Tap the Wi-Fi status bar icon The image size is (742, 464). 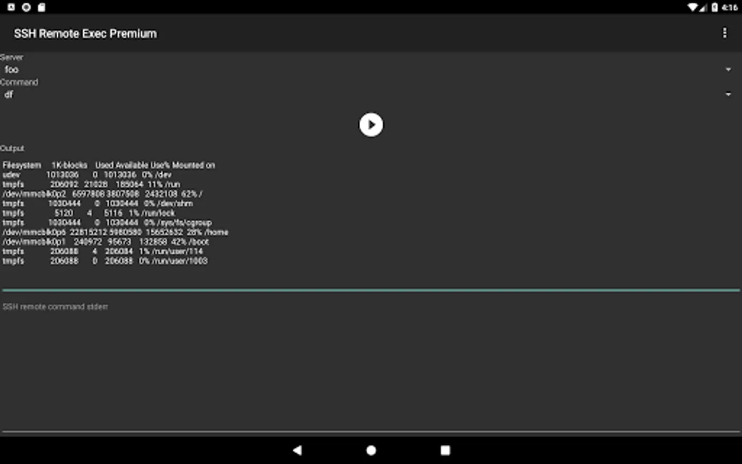point(693,7)
